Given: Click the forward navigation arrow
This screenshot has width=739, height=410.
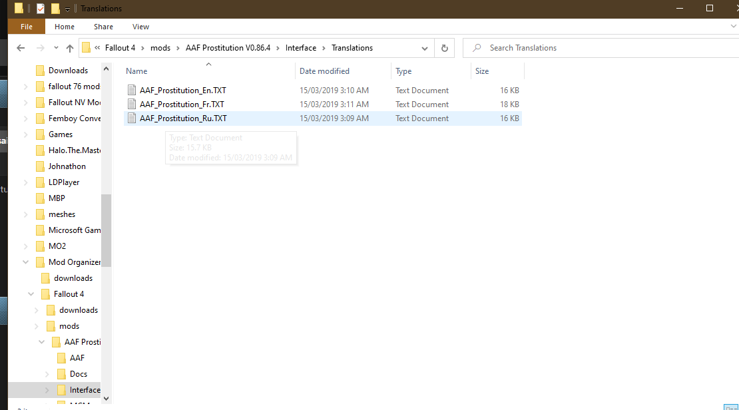Looking at the screenshot, I should [x=41, y=48].
